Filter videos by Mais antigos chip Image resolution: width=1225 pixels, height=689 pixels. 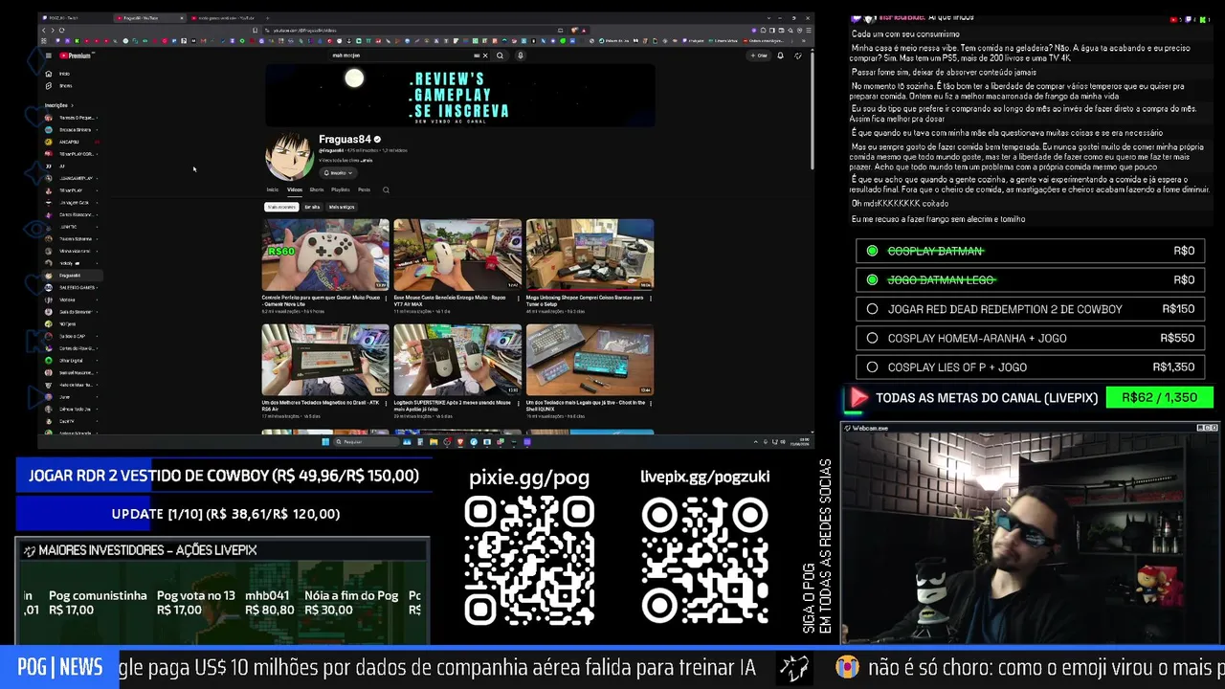click(342, 207)
